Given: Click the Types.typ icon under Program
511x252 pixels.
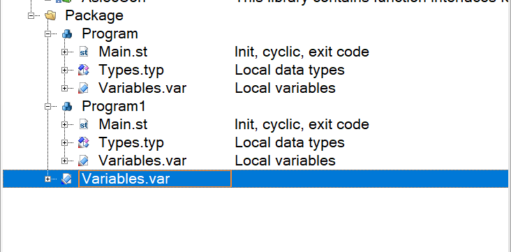Looking at the screenshot, I should [84, 70].
